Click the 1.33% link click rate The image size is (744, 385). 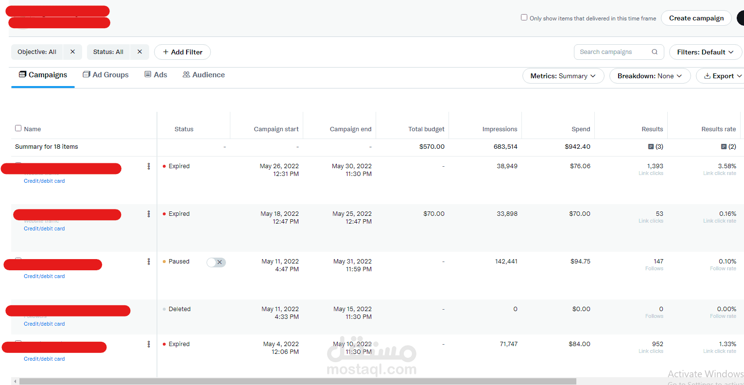pos(727,344)
